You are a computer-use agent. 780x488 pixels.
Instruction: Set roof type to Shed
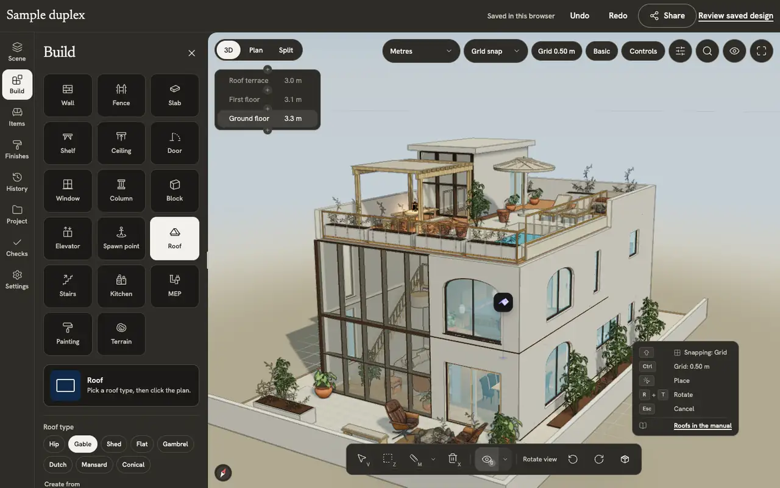point(114,444)
